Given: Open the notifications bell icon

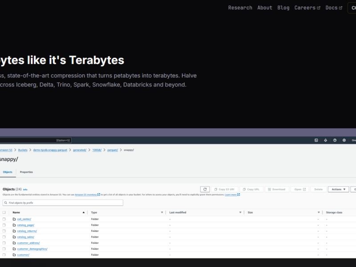Looking at the screenshot, I should [x=326, y=140].
